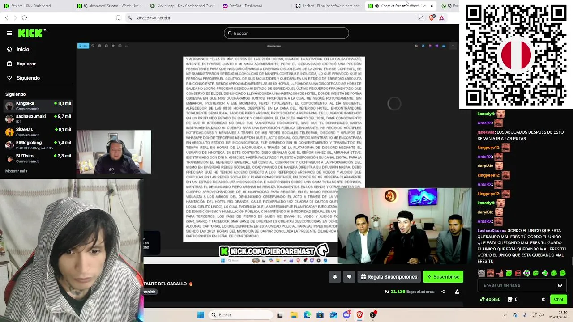Share the stream via share icon
Screen dimensions: 573x322
coord(443,292)
